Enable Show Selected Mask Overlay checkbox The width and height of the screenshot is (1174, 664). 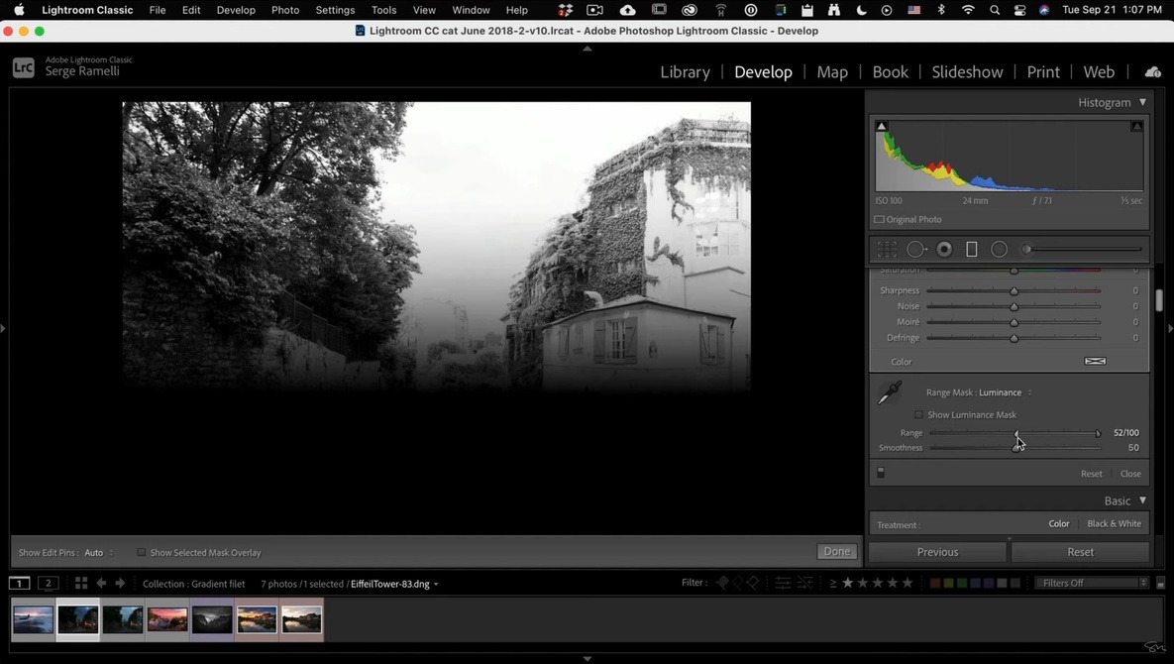point(141,552)
